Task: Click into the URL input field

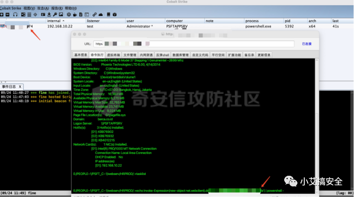Action: [194, 44]
